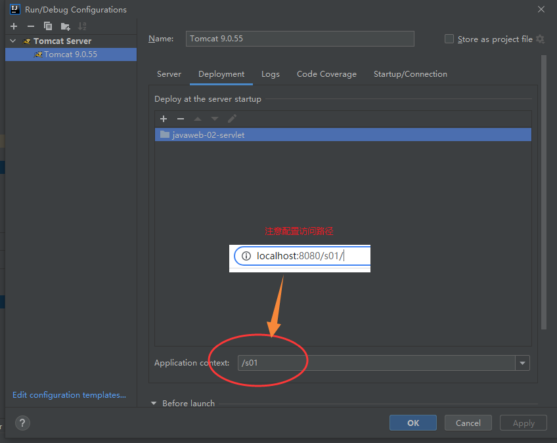Viewport: 557px width, 443px height.
Task: Open the Startup/Connection tab
Action: [x=411, y=74]
